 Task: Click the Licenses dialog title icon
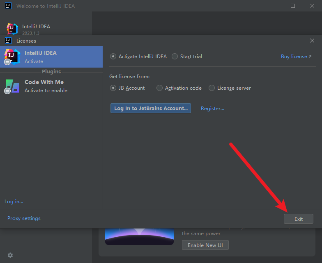tap(8, 41)
